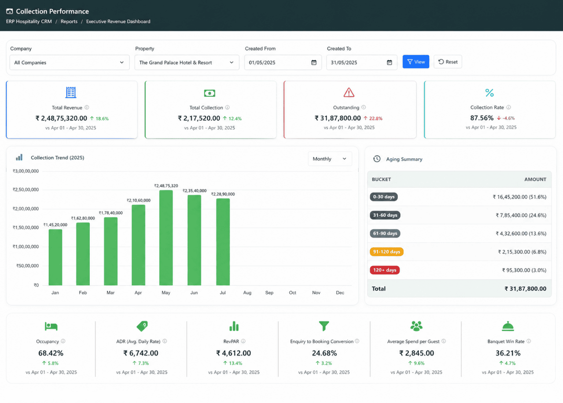Click amount ₹ 16,45,200.00 (51.6%)
The width and height of the screenshot is (563, 403).
519,197
